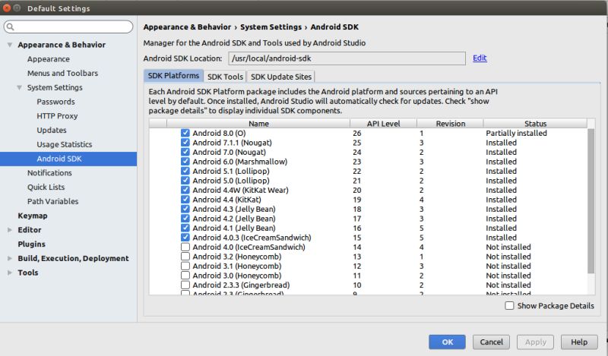Screen dimensions: 608x356
Task: Click the Apply button
Action: click(536, 342)
